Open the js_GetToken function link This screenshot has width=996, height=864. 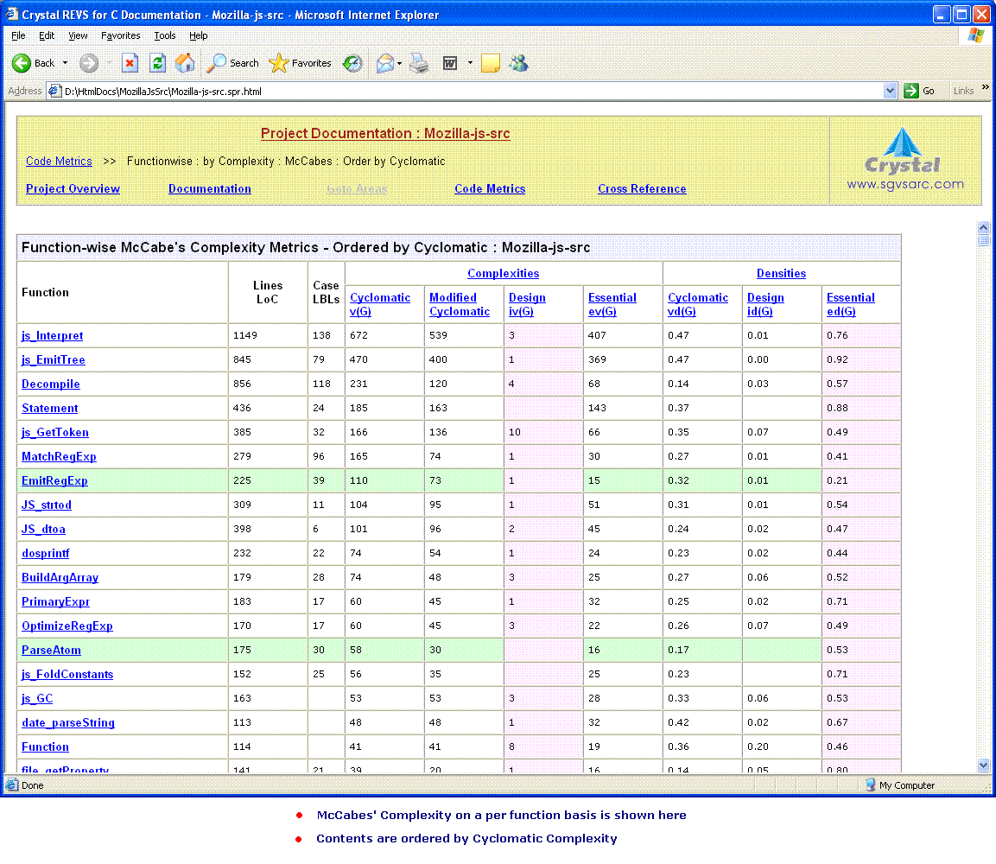point(55,432)
